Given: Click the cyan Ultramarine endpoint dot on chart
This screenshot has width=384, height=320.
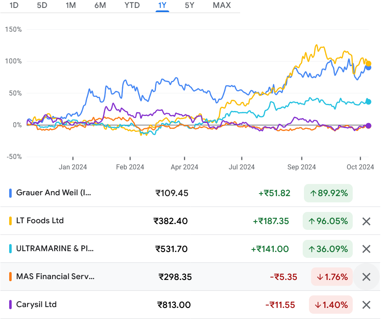Looking at the screenshot, I should [368, 102].
